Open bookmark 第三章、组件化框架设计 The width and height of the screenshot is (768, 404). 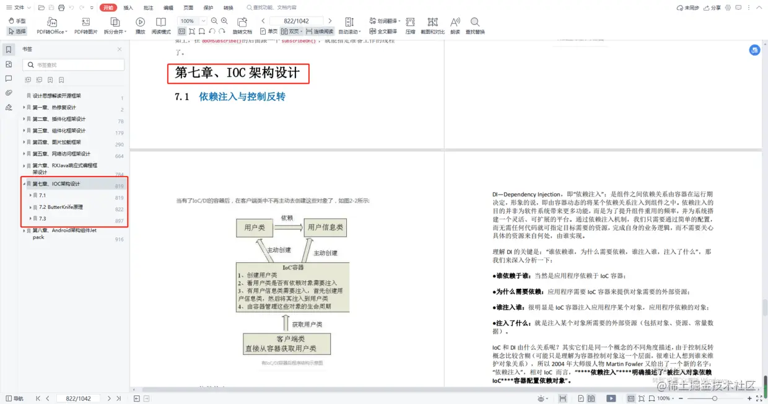pyautogui.click(x=59, y=131)
